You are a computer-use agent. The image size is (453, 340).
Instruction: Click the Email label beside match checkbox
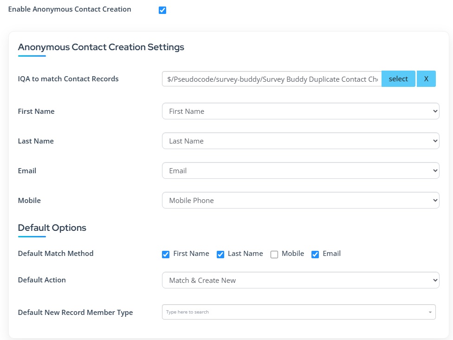point(332,254)
